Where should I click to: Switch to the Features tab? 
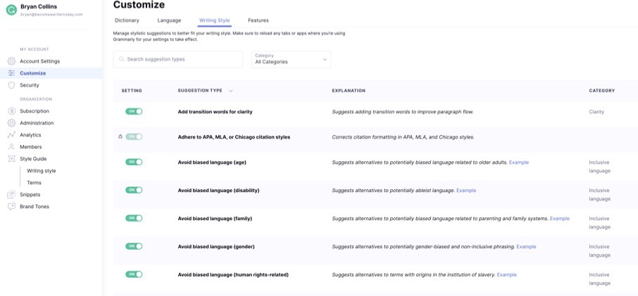(x=258, y=20)
